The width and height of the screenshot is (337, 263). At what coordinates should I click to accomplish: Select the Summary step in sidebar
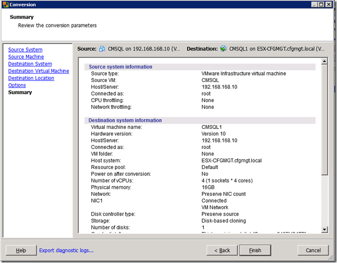(20, 92)
